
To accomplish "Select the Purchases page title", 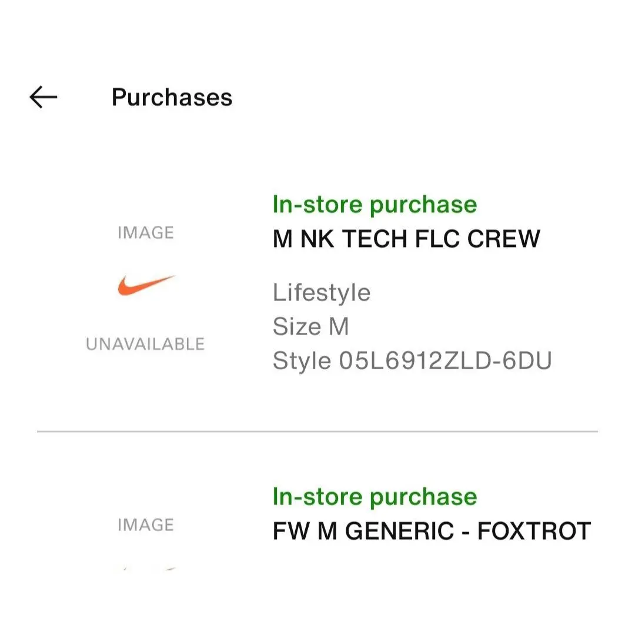I will [172, 98].
